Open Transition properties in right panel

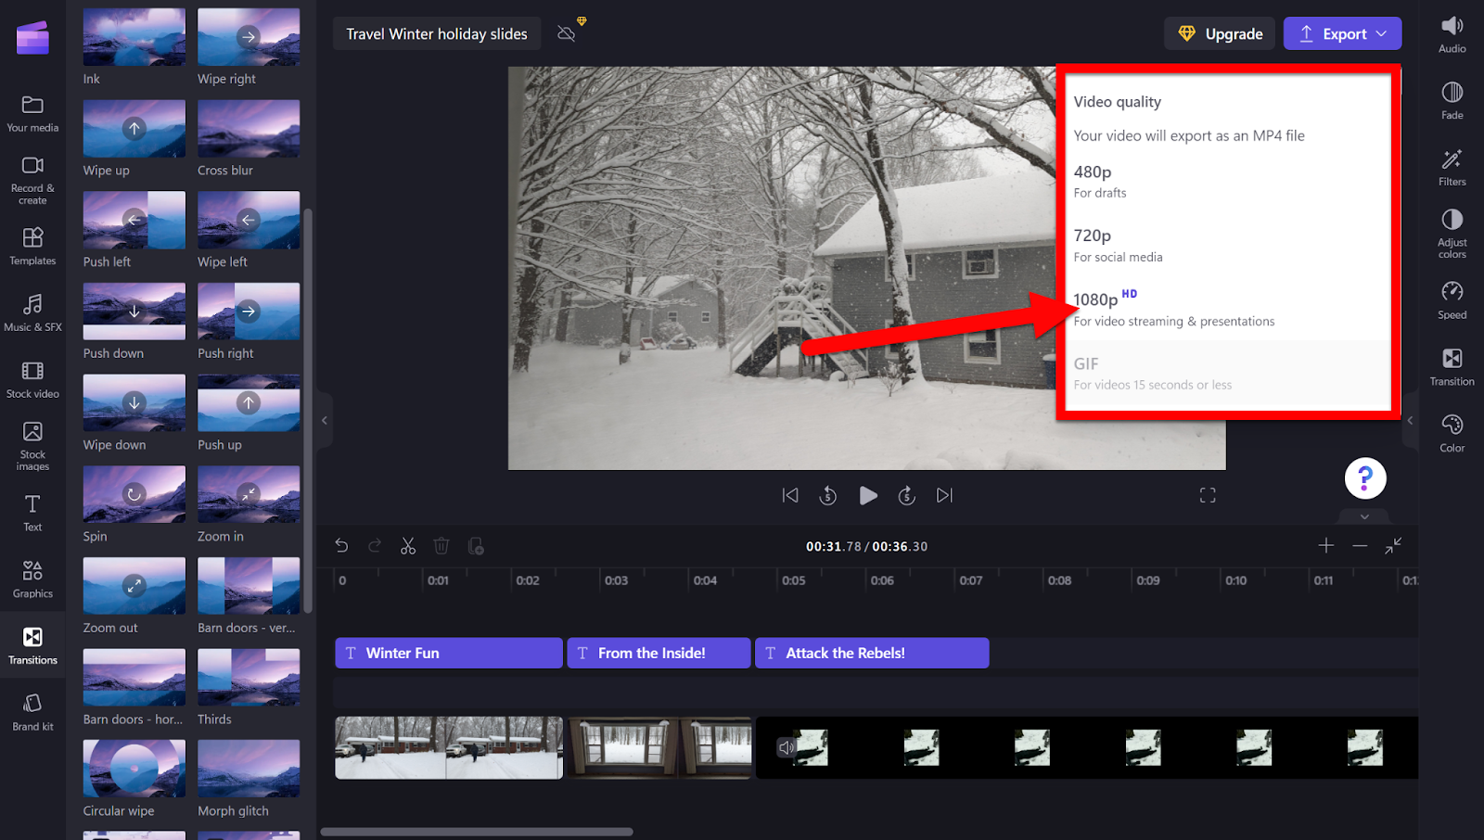[x=1452, y=367]
